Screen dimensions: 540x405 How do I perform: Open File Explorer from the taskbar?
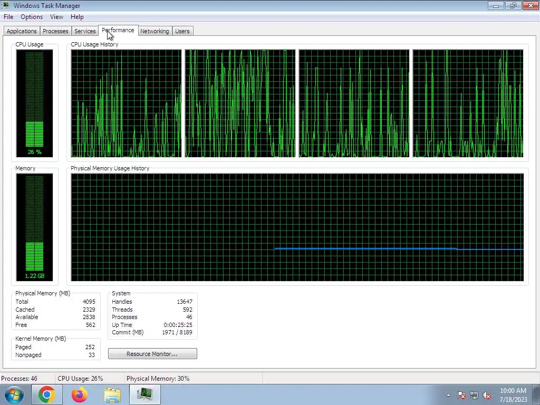[112, 394]
